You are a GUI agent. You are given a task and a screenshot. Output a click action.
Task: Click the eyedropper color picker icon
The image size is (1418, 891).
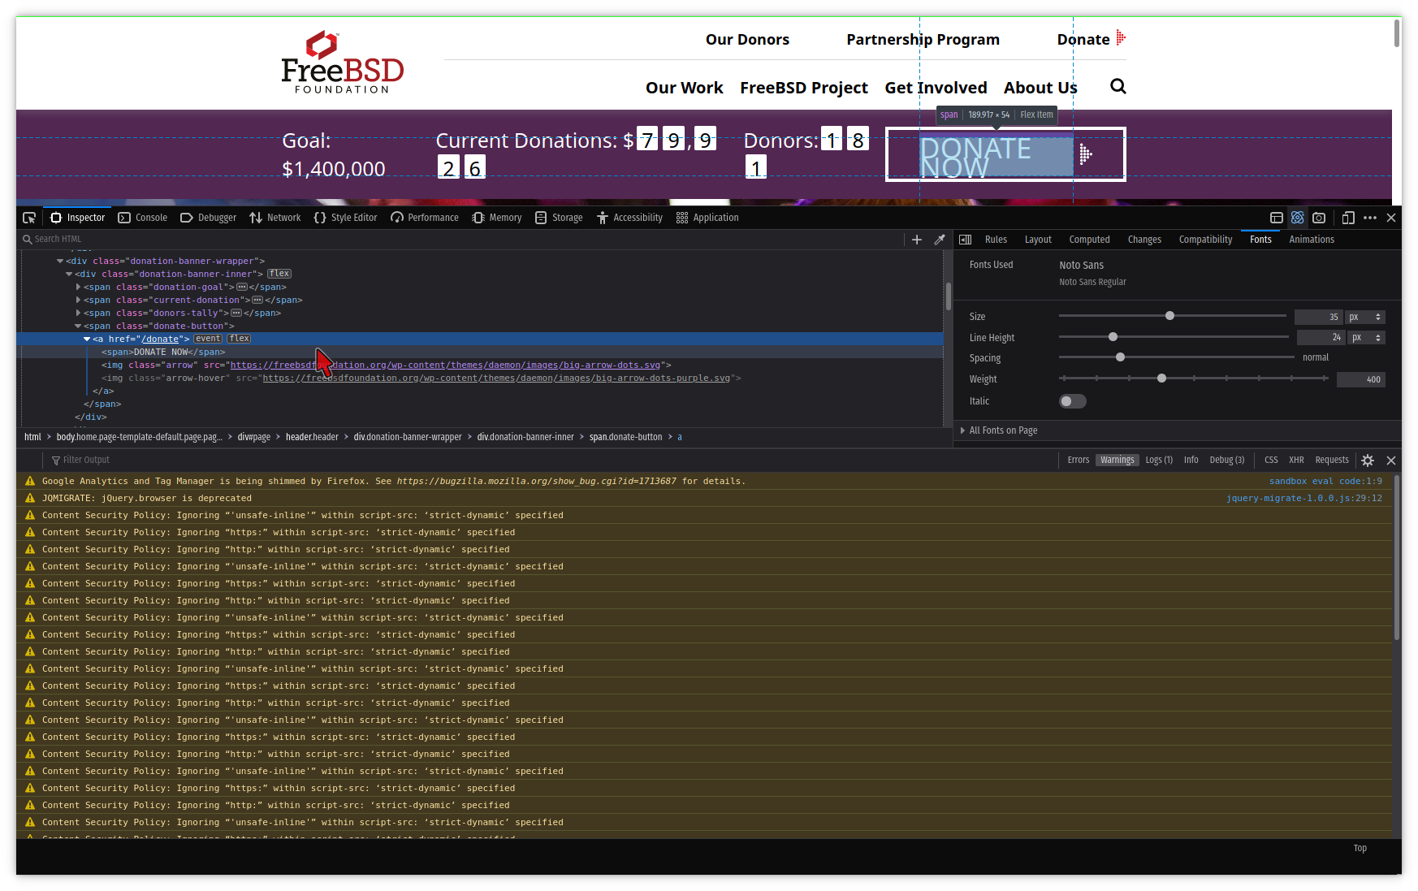tap(940, 240)
